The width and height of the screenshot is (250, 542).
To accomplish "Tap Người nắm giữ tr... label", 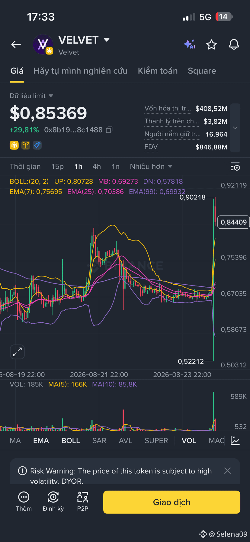I will pyautogui.click(x=172, y=134).
